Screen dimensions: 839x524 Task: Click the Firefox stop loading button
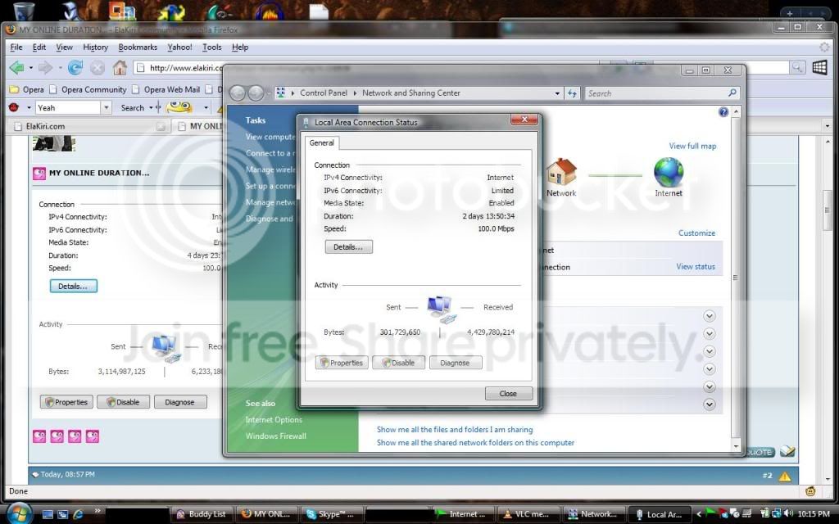(97, 67)
